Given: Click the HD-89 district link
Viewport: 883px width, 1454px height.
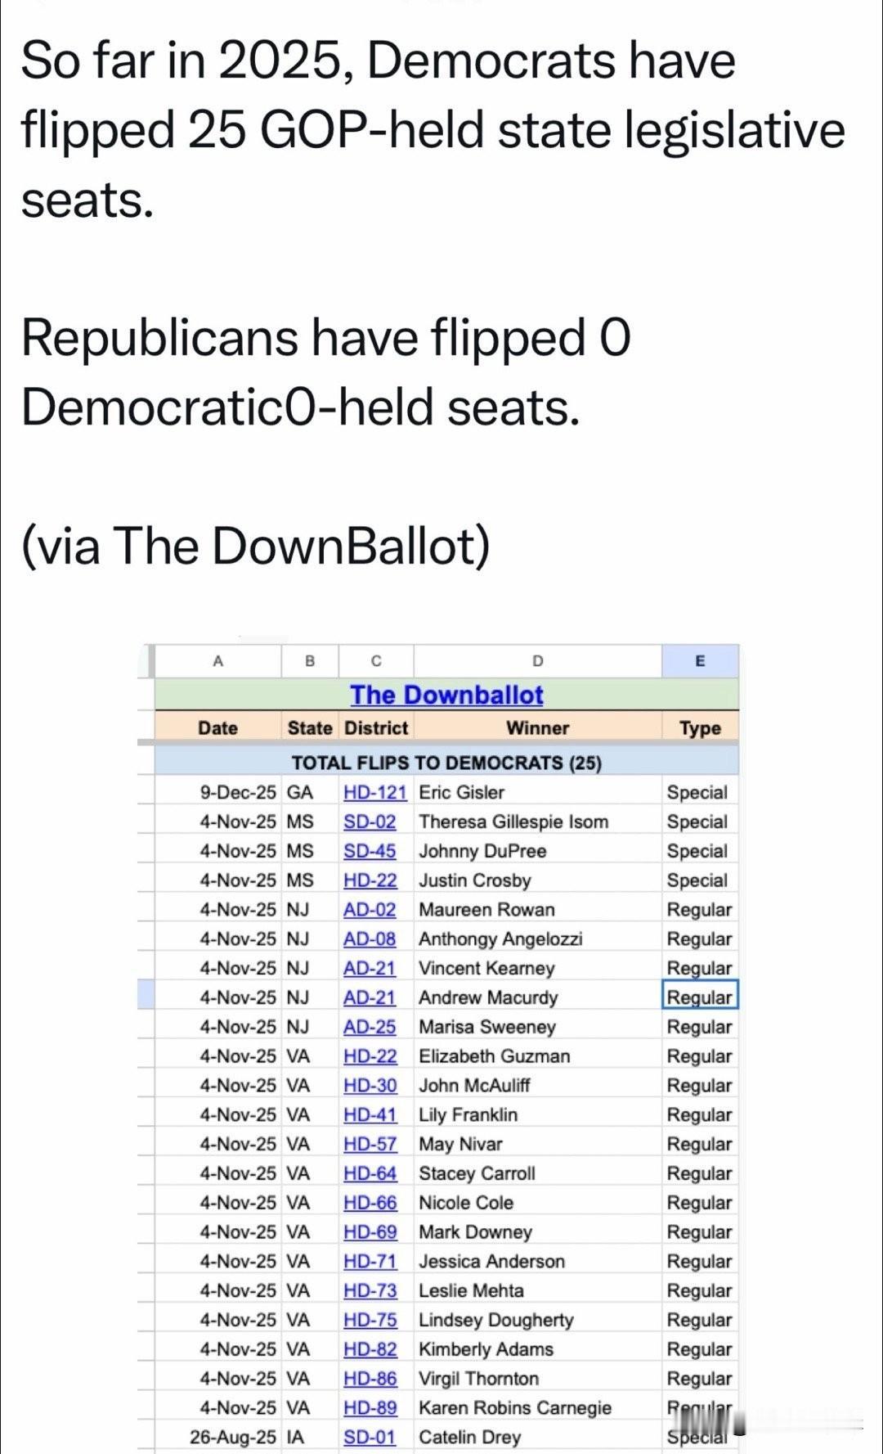Looking at the screenshot, I should (370, 1407).
